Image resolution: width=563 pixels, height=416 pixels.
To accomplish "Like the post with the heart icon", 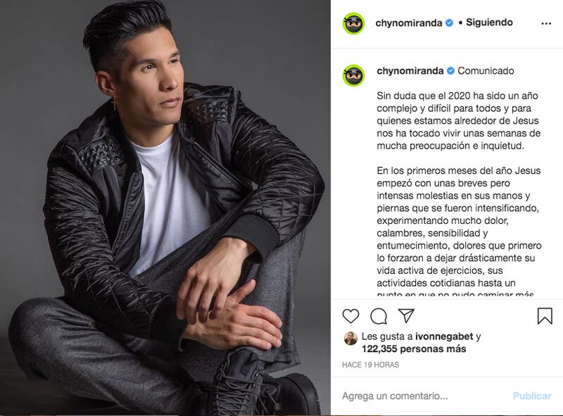I will tap(350, 316).
